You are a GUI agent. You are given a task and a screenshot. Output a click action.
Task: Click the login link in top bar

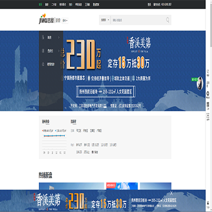click(x=150, y=4)
